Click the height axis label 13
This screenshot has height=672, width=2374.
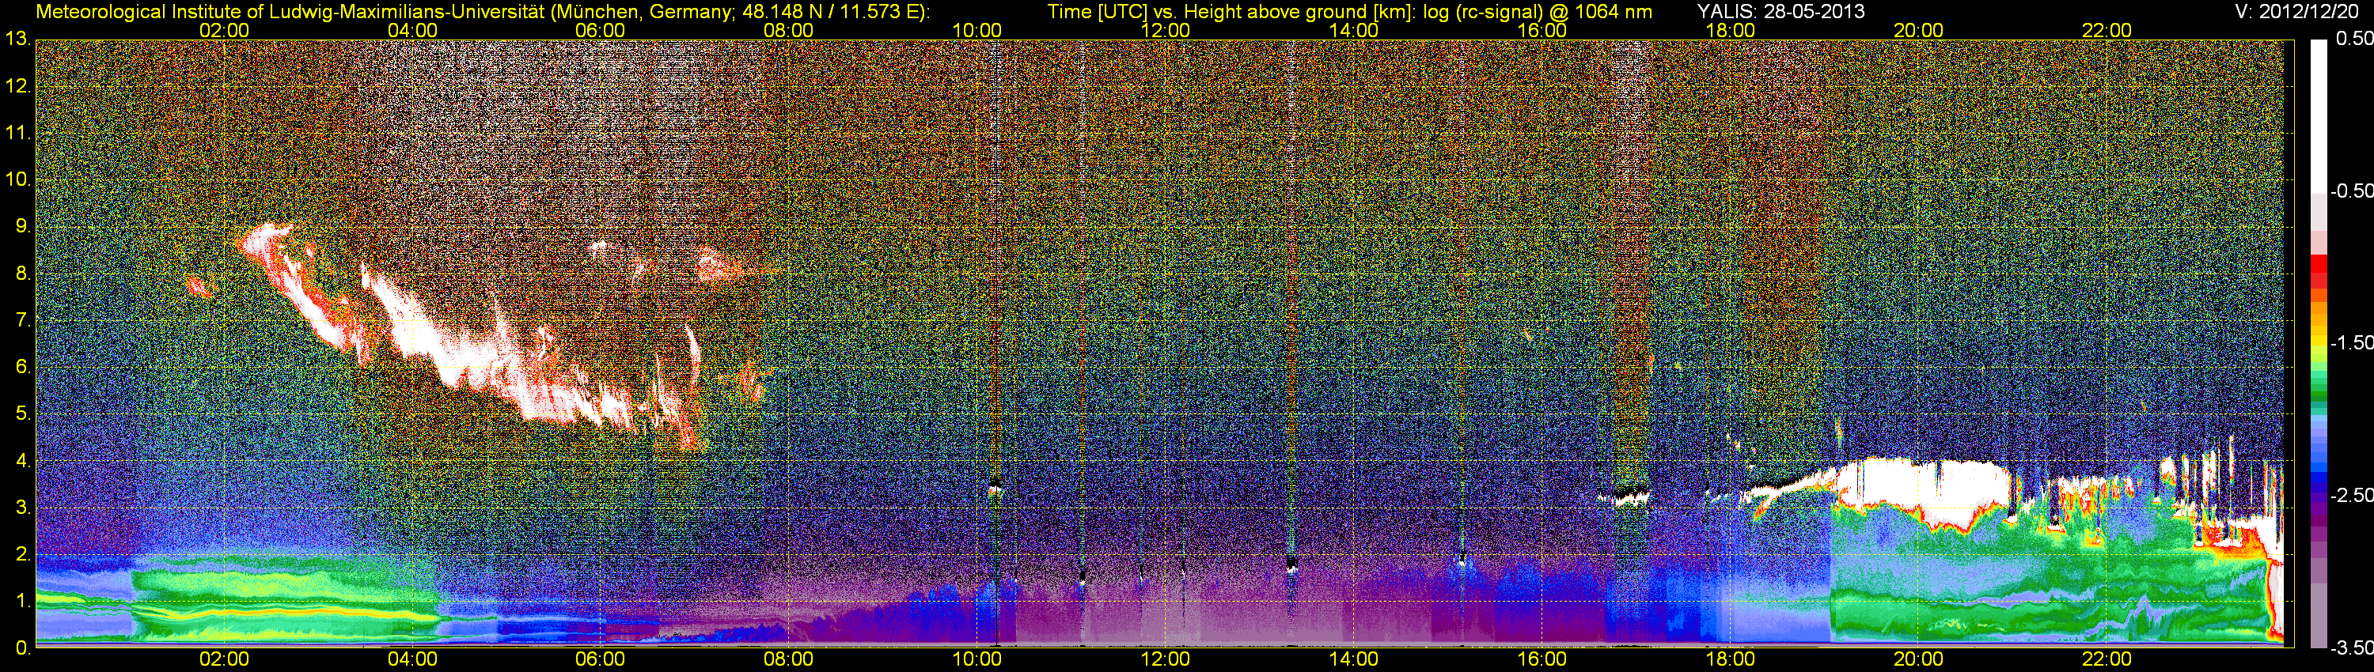[x=17, y=40]
